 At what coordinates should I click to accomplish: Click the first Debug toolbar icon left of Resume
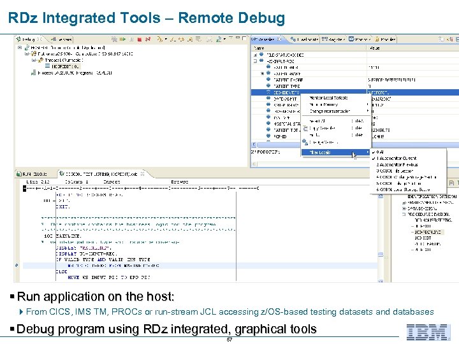coord(115,39)
